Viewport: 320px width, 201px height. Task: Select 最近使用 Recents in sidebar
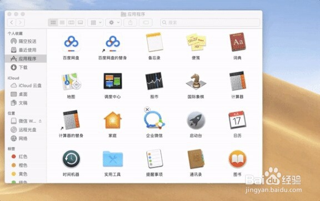pos(26,50)
